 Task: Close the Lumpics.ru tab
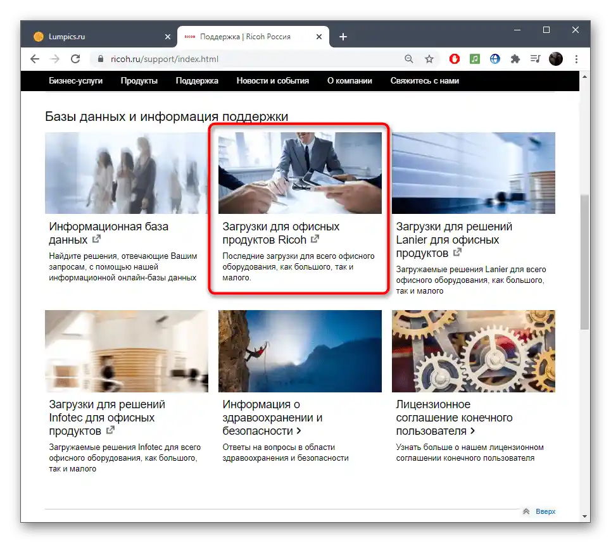[168, 37]
